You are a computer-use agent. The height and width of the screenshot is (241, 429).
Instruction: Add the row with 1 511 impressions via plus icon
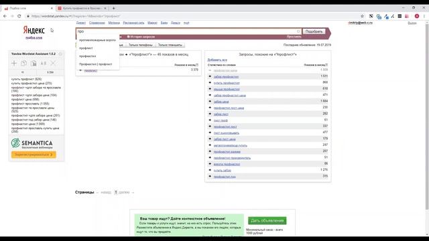[210, 76]
